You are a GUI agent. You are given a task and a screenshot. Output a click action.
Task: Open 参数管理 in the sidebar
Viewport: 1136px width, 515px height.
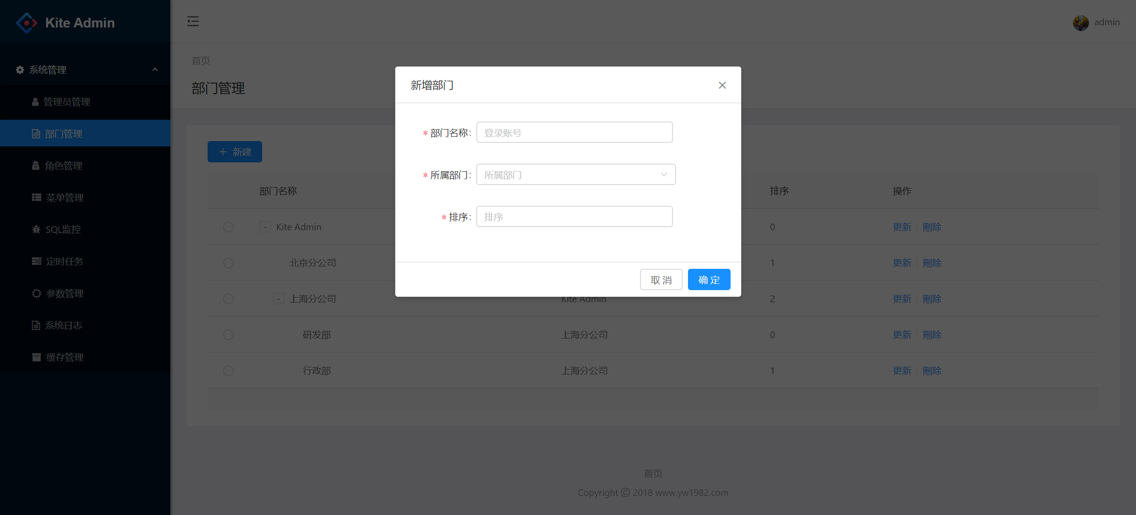tap(85, 293)
